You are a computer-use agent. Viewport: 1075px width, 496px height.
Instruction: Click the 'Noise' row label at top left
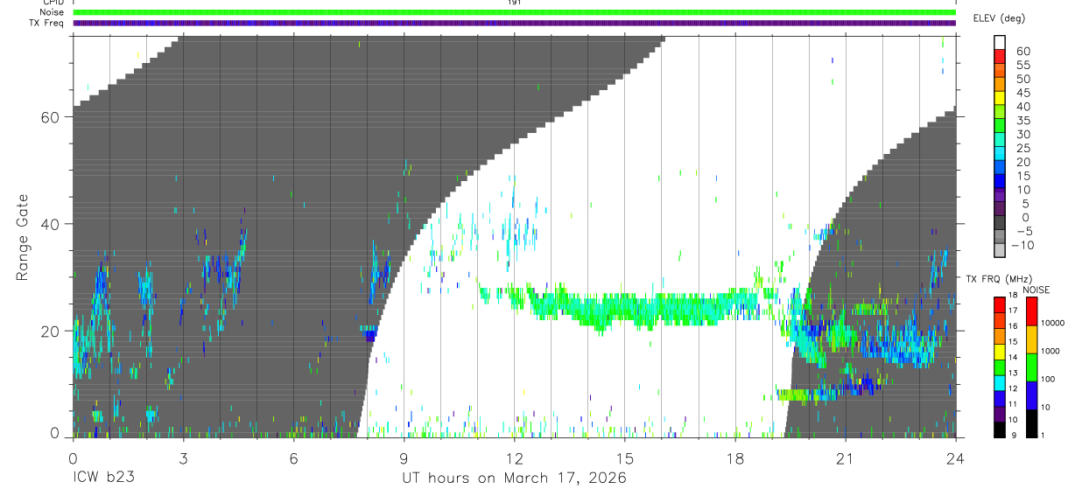(x=52, y=12)
